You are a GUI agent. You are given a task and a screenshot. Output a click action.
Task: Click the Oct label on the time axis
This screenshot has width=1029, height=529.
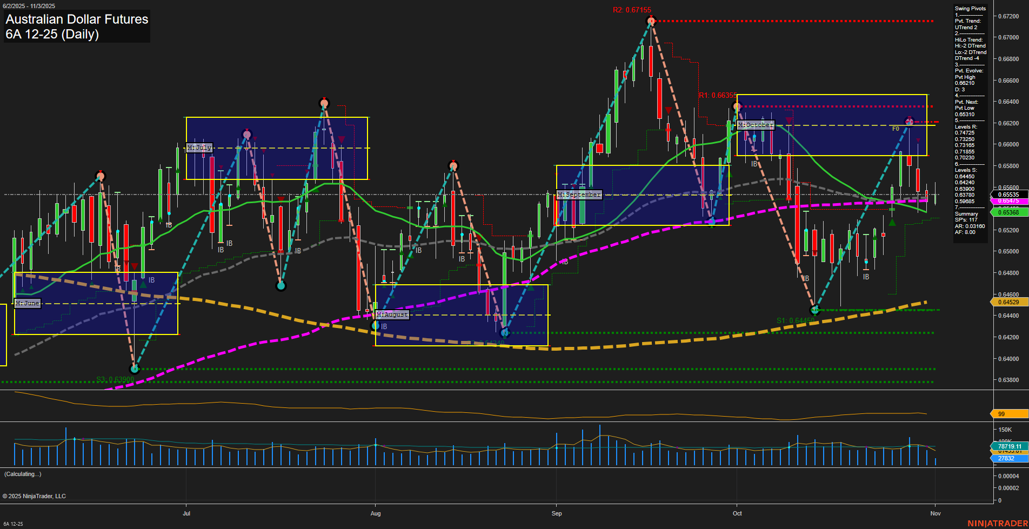tap(737, 513)
